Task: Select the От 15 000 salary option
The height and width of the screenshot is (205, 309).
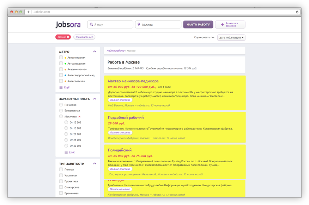Action: click(x=66, y=128)
